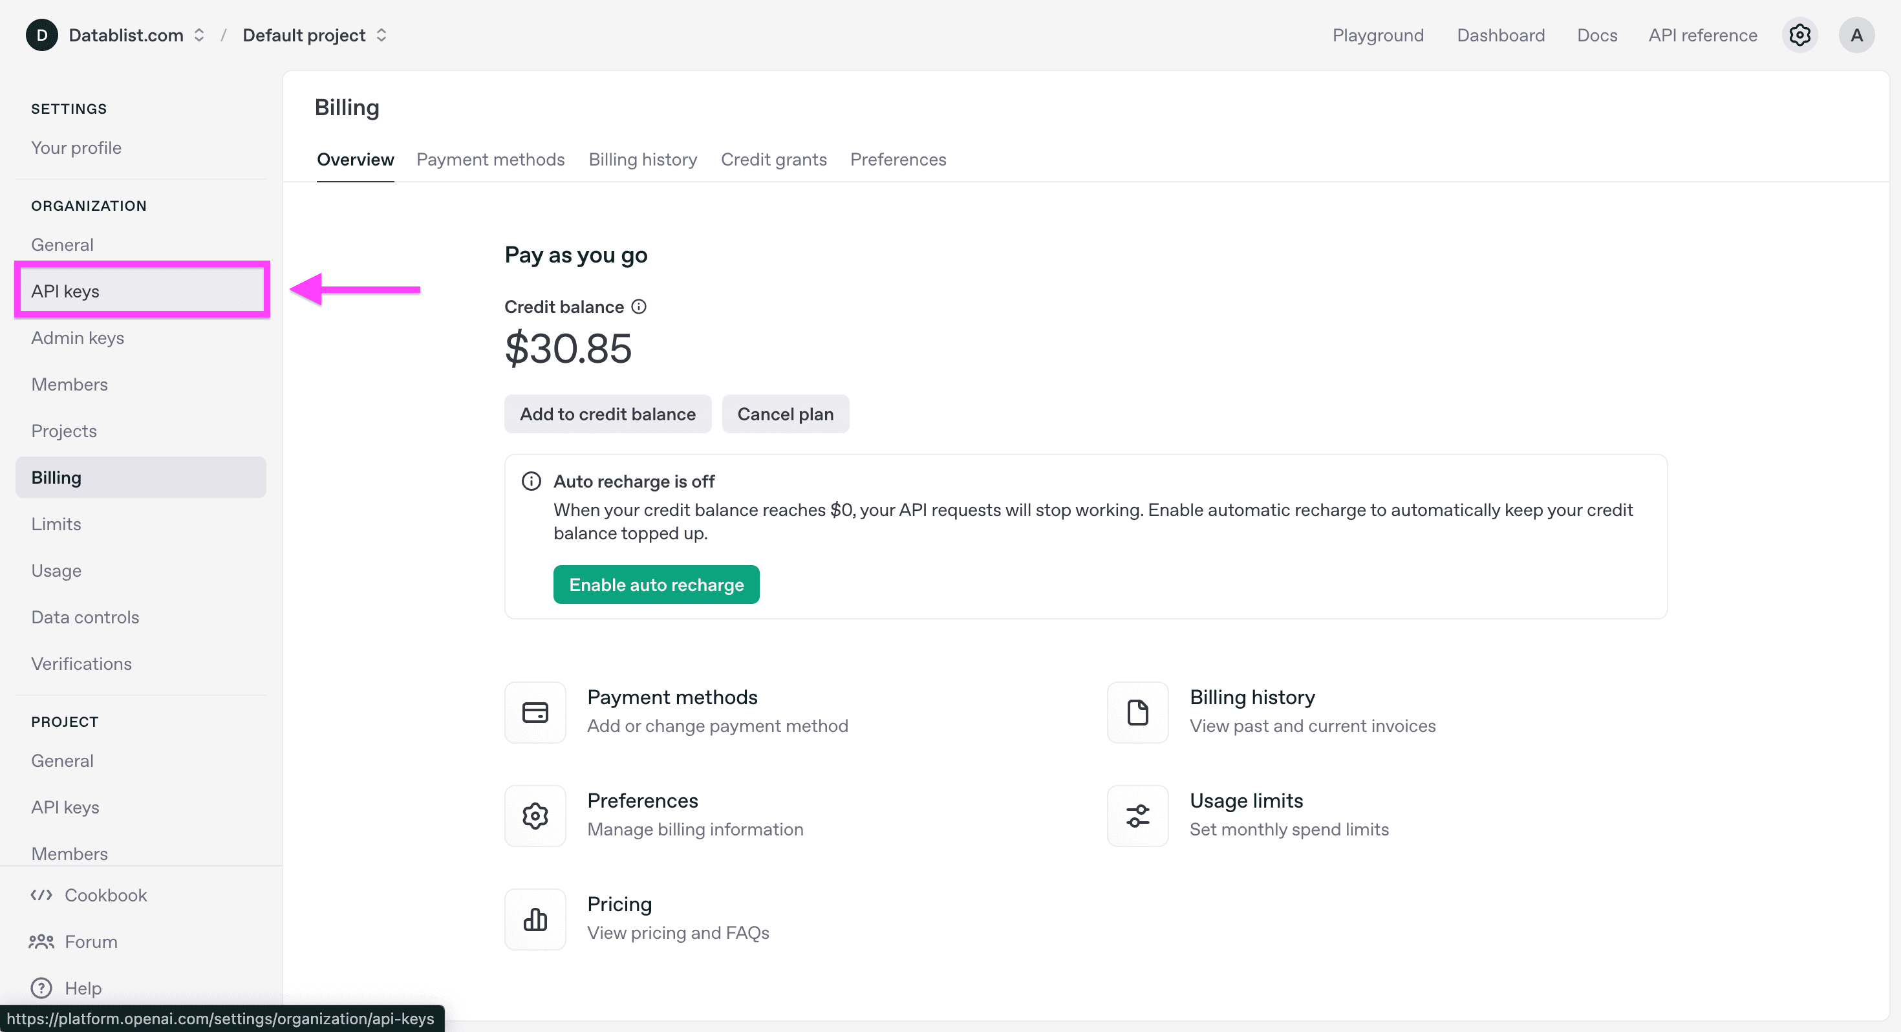Click Add to credit balance
The image size is (1901, 1032).
coord(607,413)
